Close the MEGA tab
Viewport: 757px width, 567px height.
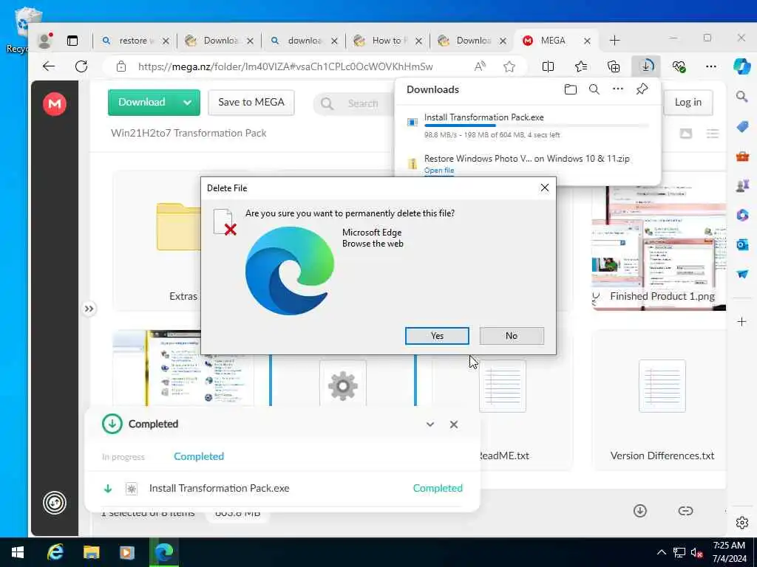coord(587,41)
